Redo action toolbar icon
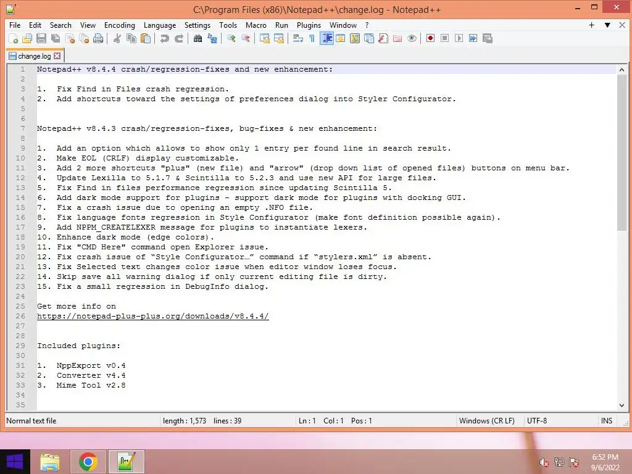The height and width of the screenshot is (474, 632). pos(178,38)
